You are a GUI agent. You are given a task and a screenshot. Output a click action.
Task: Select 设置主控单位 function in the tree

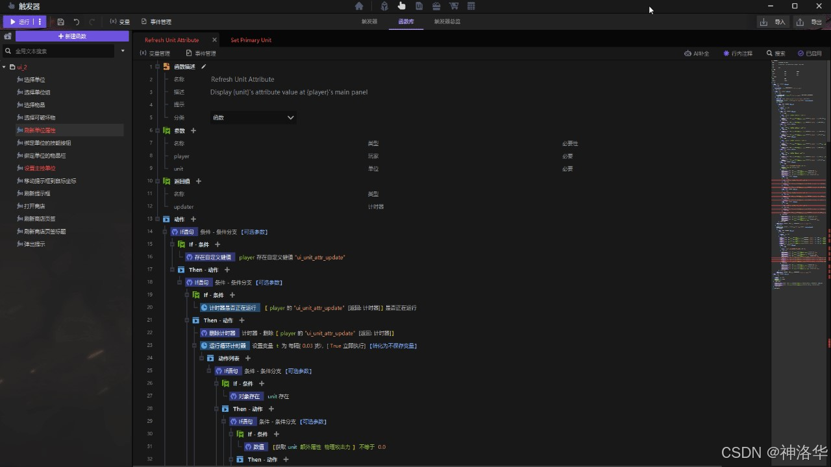(x=40, y=168)
